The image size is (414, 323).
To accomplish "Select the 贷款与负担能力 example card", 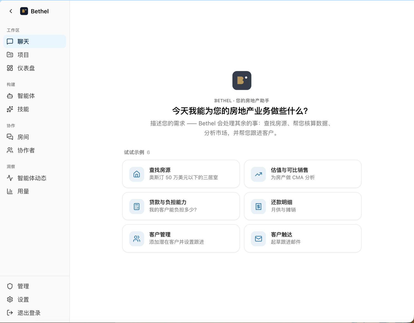I will [x=181, y=206].
